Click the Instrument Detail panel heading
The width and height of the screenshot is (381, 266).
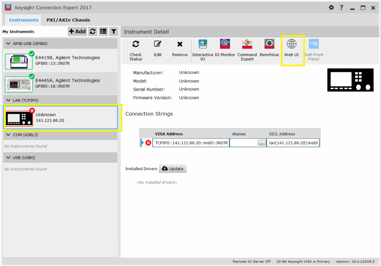click(146, 32)
